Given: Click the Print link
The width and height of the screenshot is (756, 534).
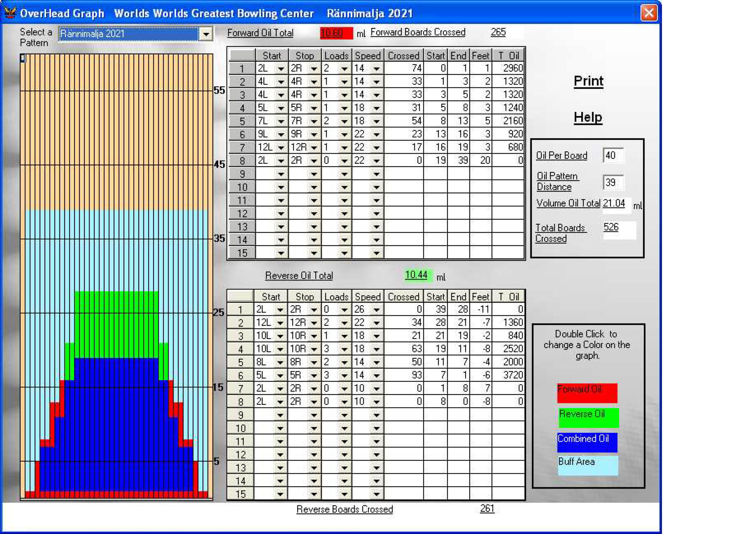Looking at the screenshot, I should pyautogui.click(x=588, y=81).
